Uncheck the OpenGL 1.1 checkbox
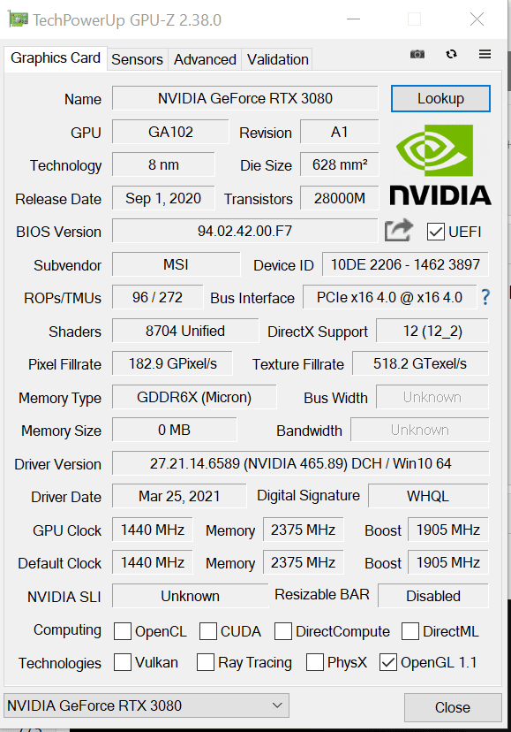This screenshot has width=511, height=732. tap(388, 662)
